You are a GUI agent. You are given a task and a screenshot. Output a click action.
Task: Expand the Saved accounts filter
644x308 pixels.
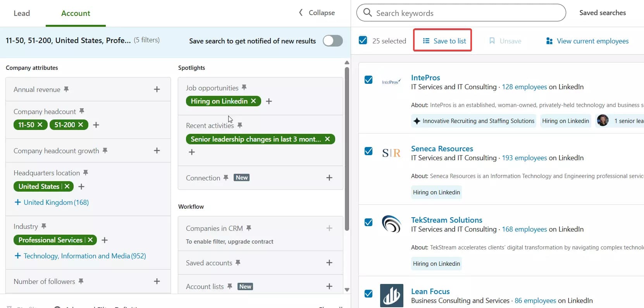(329, 263)
